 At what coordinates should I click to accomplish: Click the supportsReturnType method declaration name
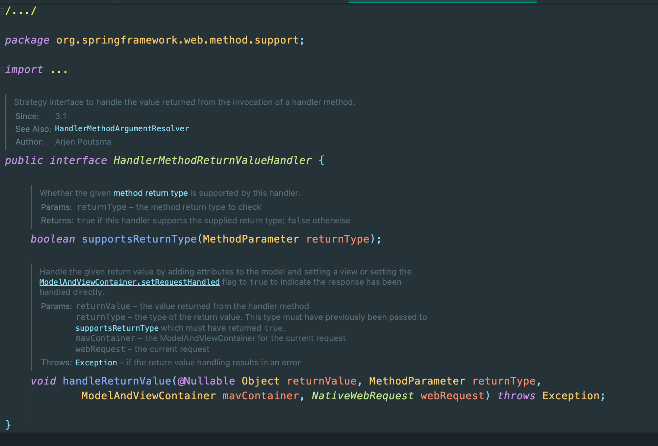[139, 239]
